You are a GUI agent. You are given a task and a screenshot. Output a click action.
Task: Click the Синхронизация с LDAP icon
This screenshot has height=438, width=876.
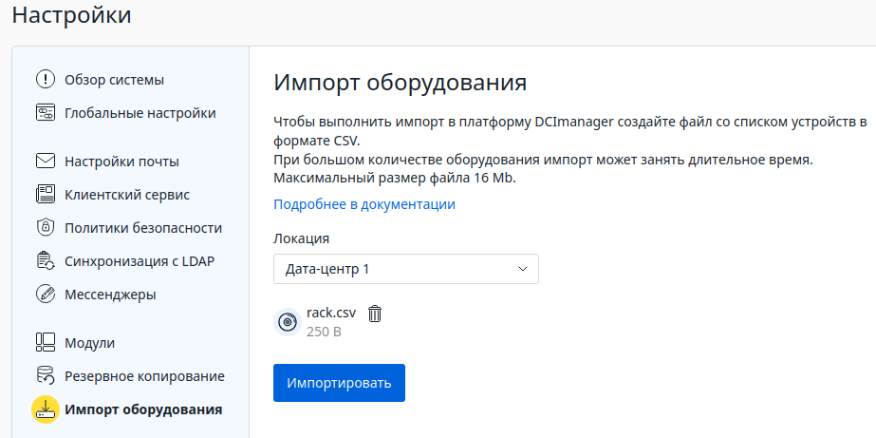[x=46, y=261]
